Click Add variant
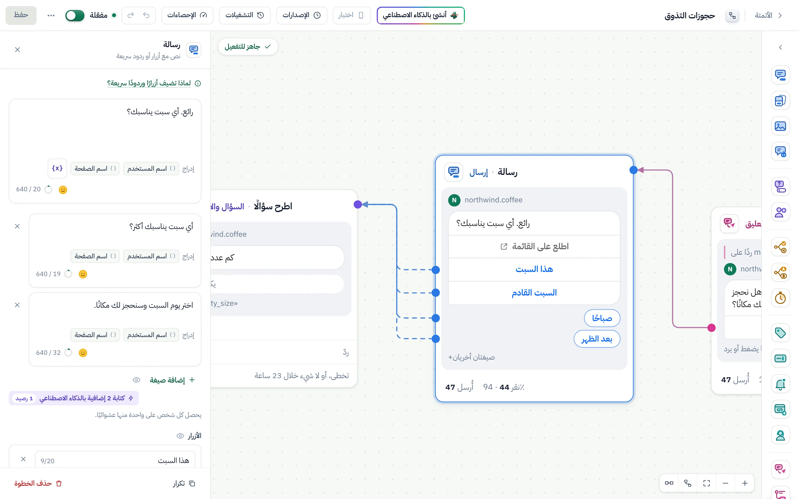Image resolution: width=799 pixels, height=499 pixels. click(172, 380)
